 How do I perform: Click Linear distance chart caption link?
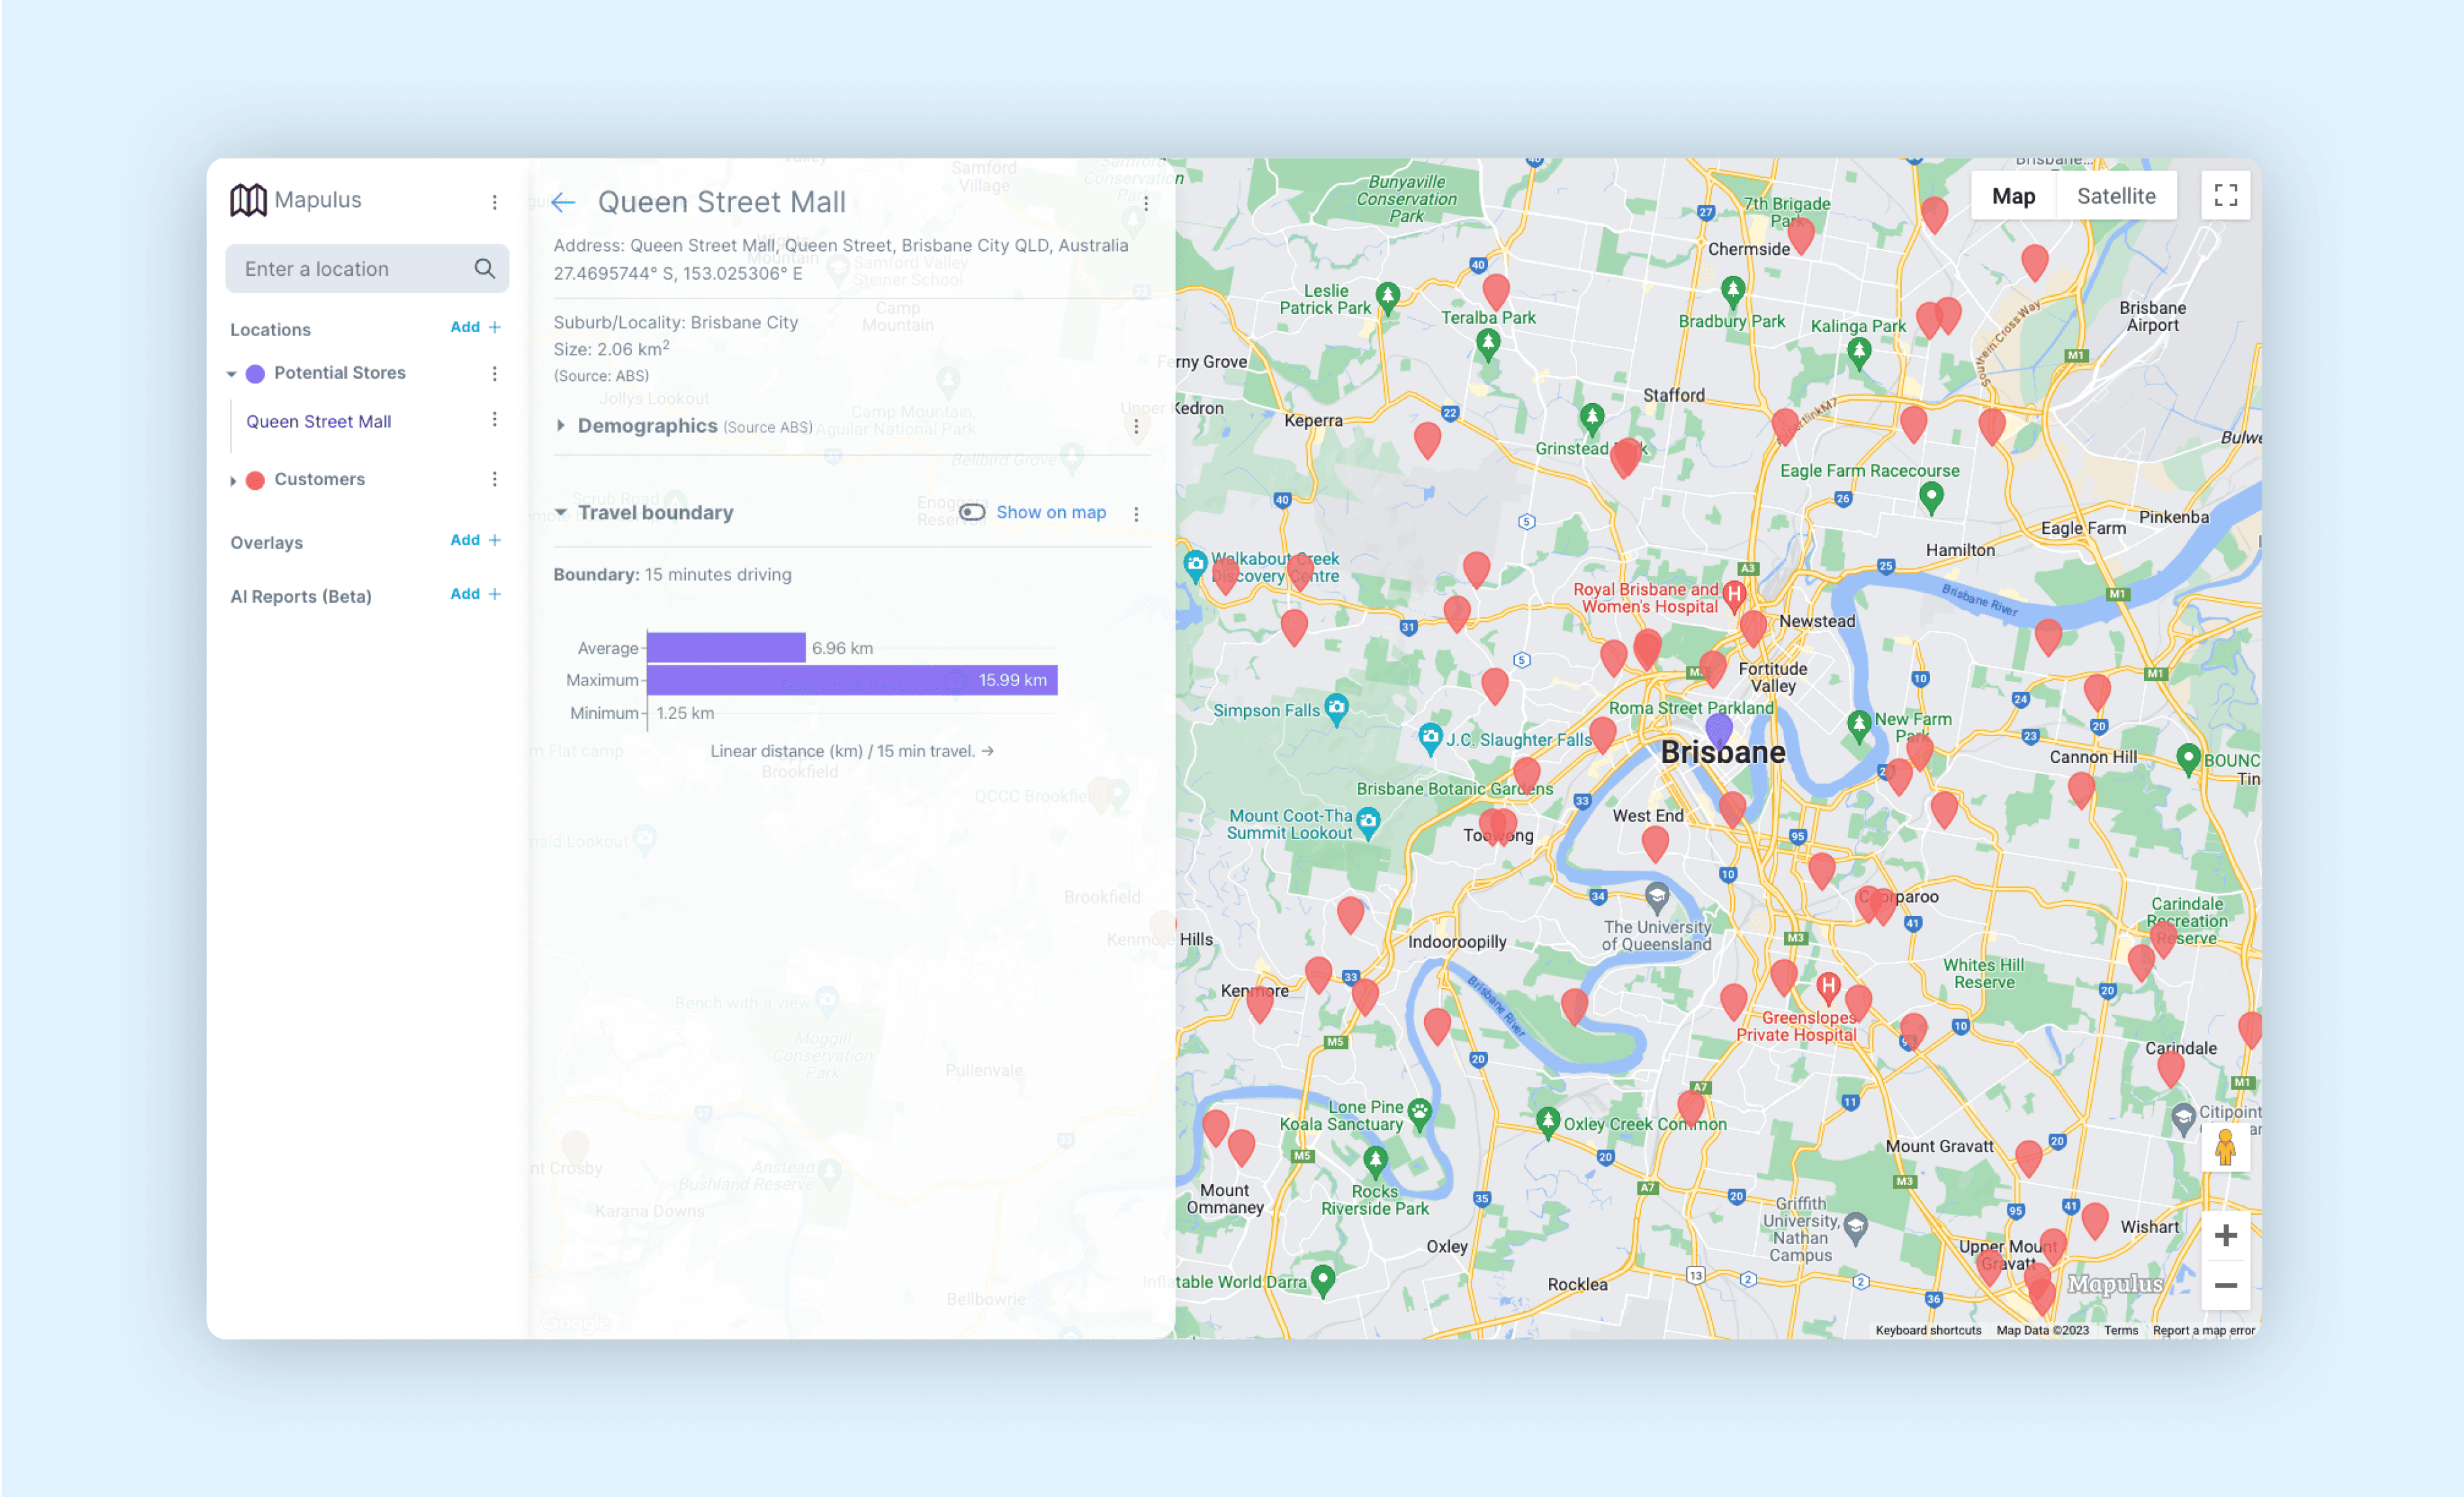click(852, 750)
